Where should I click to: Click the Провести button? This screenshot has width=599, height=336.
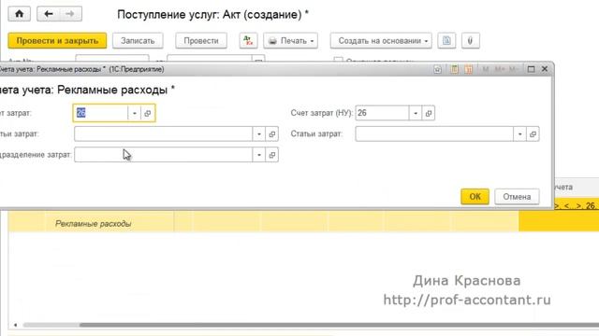pyautogui.click(x=201, y=41)
